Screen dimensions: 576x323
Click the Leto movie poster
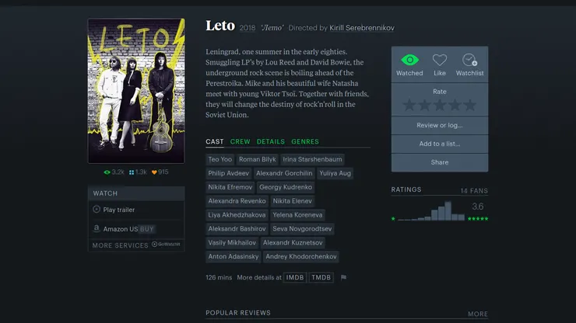coord(136,91)
